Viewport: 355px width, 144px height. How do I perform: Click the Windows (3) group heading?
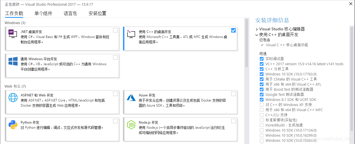[15, 23]
